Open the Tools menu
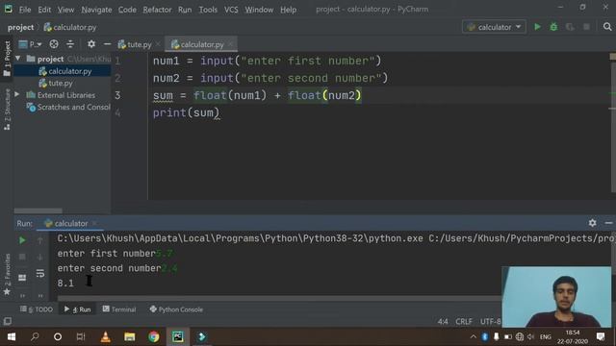 pos(208,10)
